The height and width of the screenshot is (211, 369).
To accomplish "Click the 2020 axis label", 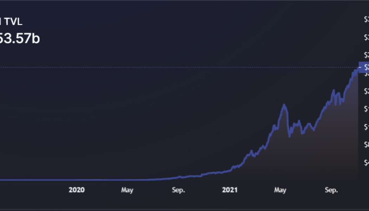I will pyautogui.click(x=77, y=190).
